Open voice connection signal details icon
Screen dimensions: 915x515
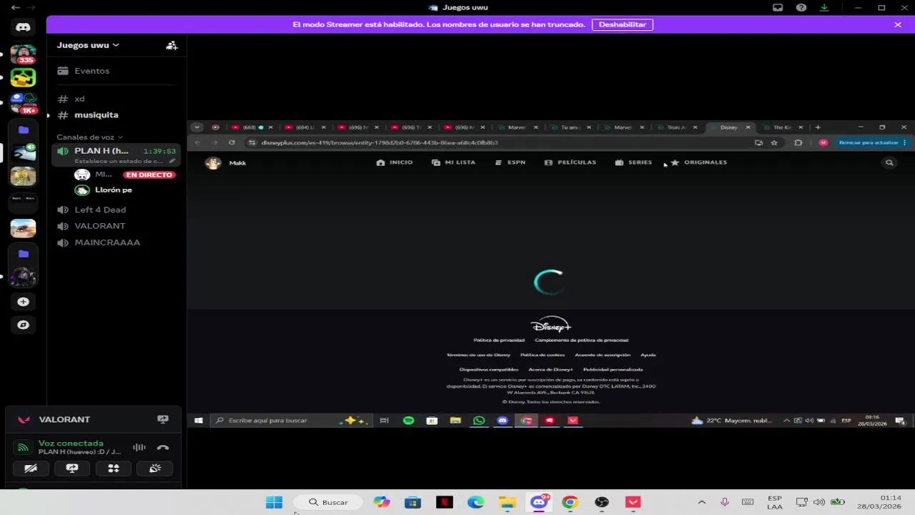pyautogui.click(x=23, y=448)
